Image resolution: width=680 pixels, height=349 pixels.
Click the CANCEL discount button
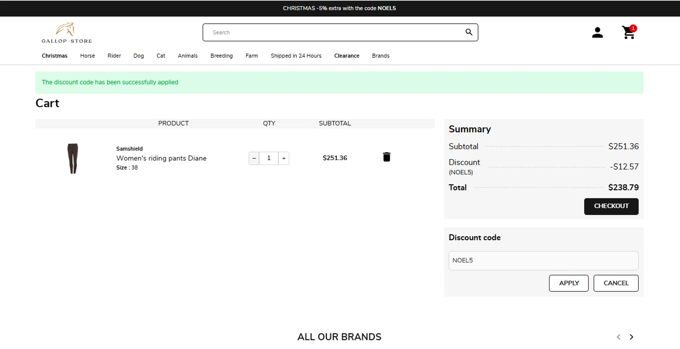click(x=616, y=283)
